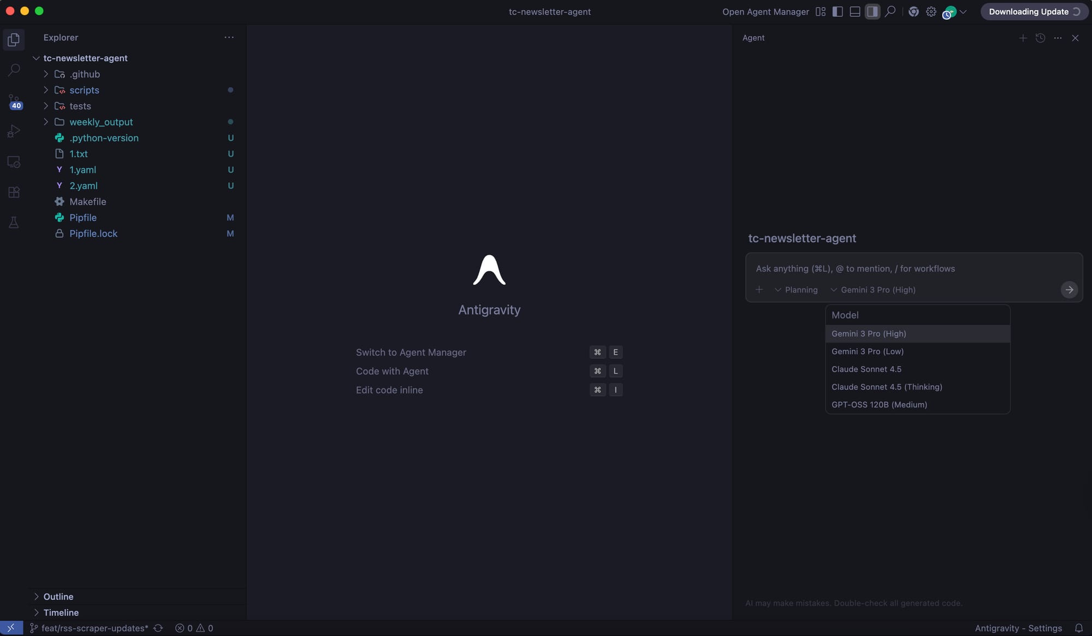Send the agent message with arrow button
1092x636 pixels.
pos(1069,290)
